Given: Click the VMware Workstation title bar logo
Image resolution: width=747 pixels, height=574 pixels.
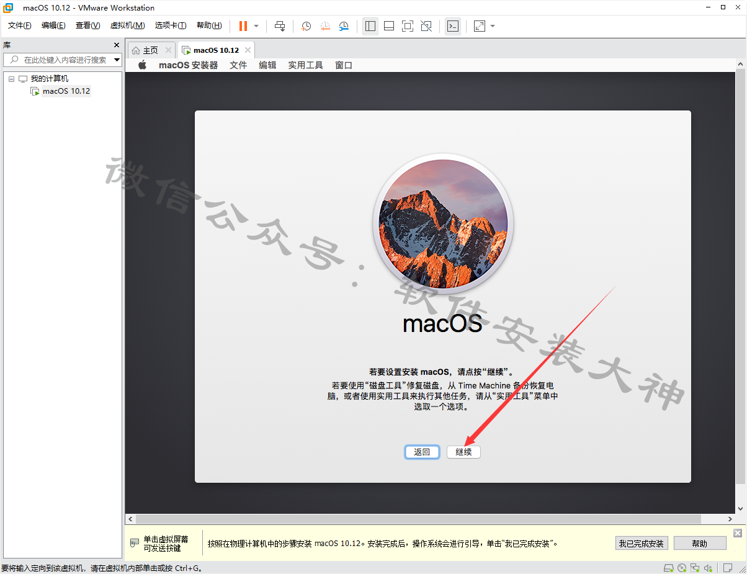Looking at the screenshot, I should click(9, 7).
